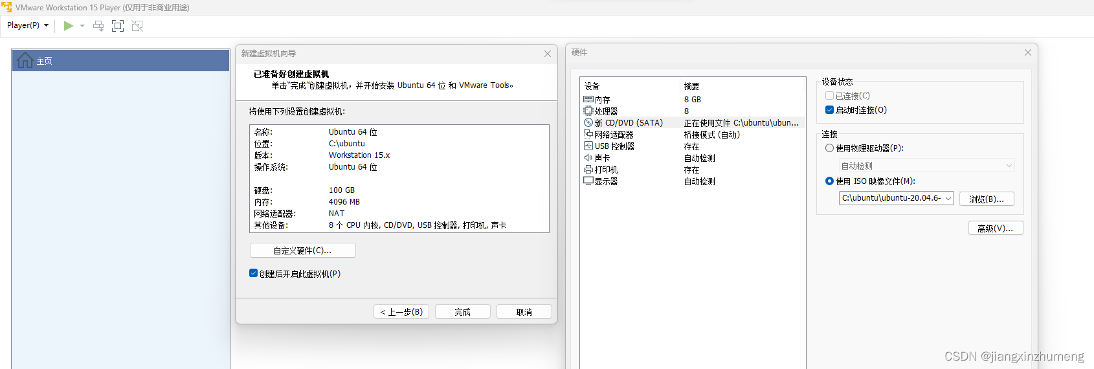Click the C:\ubuntu location value
This screenshot has height=369, width=1094.
[x=347, y=144]
